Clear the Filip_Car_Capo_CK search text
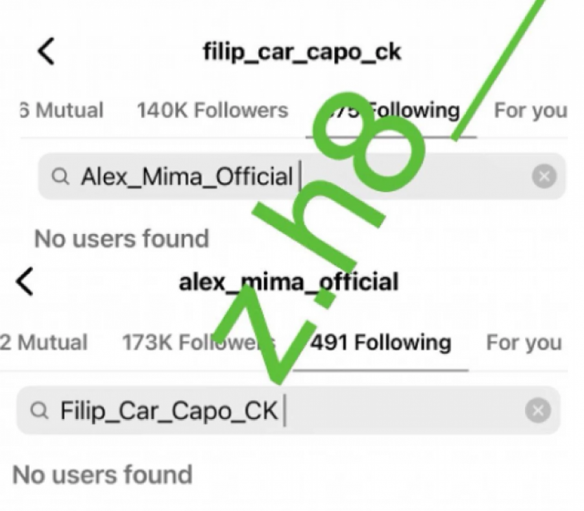 tap(537, 410)
